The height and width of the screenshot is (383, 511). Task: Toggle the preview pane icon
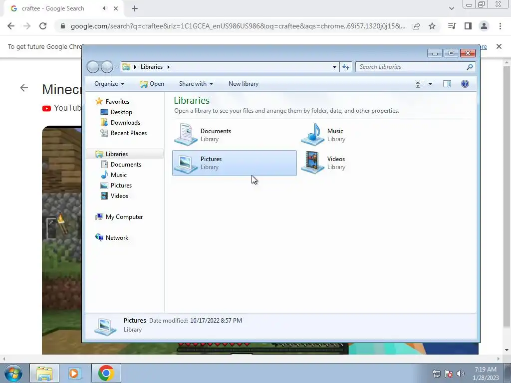click(x=447, y=84)
